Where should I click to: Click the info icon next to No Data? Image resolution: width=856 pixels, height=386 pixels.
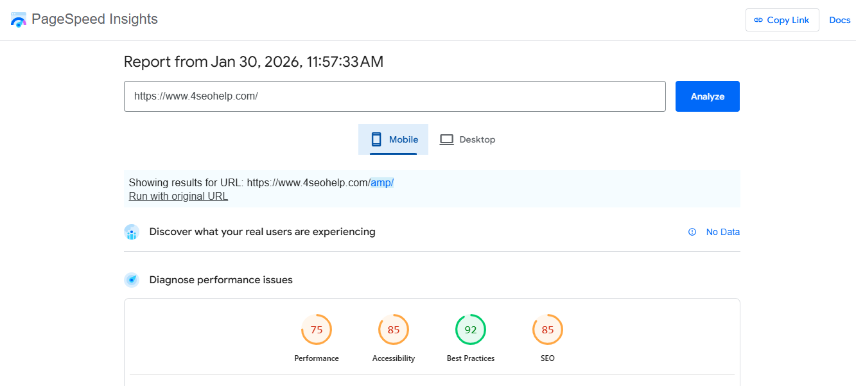[x=692, y=232]
